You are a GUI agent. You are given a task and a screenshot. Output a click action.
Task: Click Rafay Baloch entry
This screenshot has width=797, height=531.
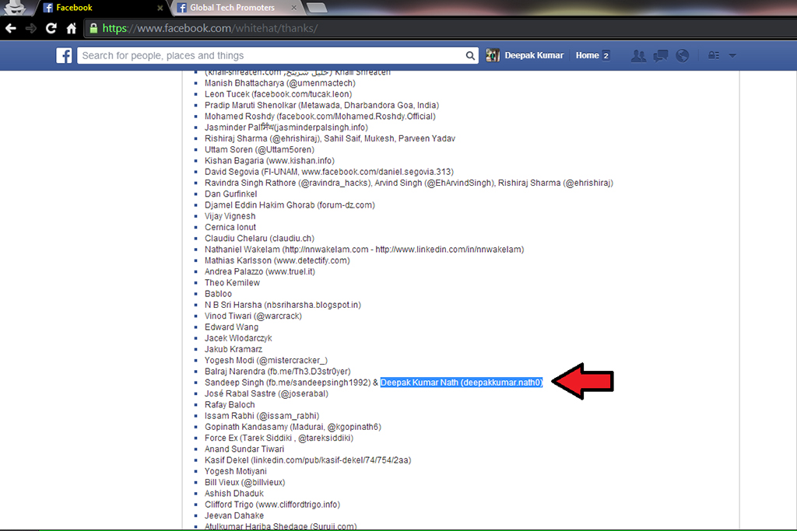point(230,404)
